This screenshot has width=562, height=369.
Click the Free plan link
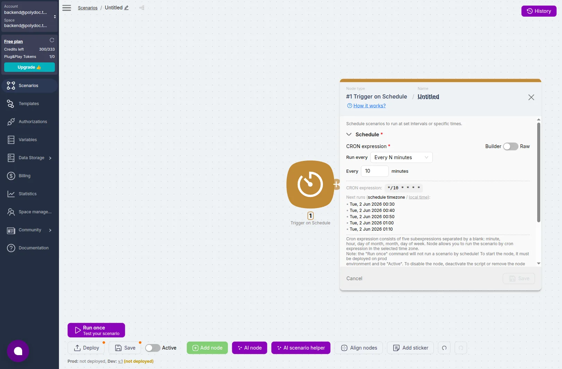tap(14, 41)
